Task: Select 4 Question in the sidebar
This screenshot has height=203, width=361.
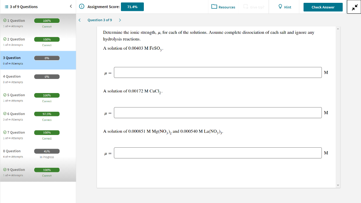Action: pyautogui.click(x=38, y=79)
